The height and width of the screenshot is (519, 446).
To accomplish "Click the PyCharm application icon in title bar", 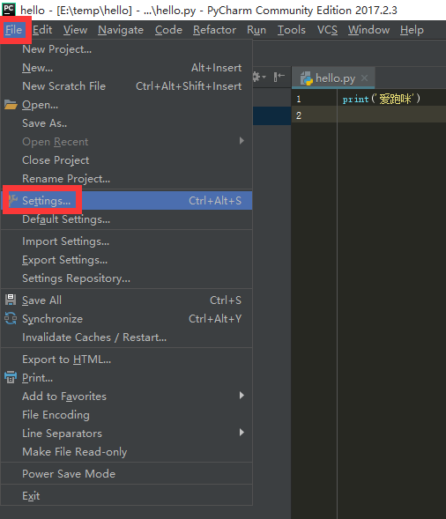I will tap(9, 10).
